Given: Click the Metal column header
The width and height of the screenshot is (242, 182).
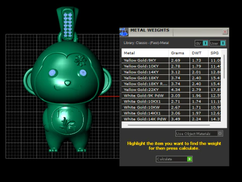Looking at the screenshot, I should coord(145,53).
